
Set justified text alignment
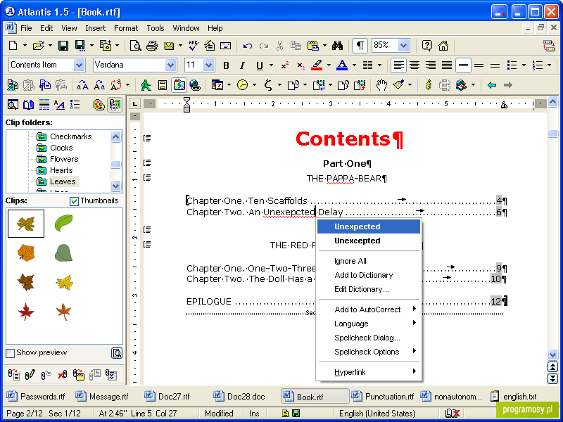[447, 65]
